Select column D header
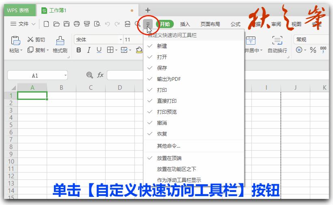 point(120,88)
